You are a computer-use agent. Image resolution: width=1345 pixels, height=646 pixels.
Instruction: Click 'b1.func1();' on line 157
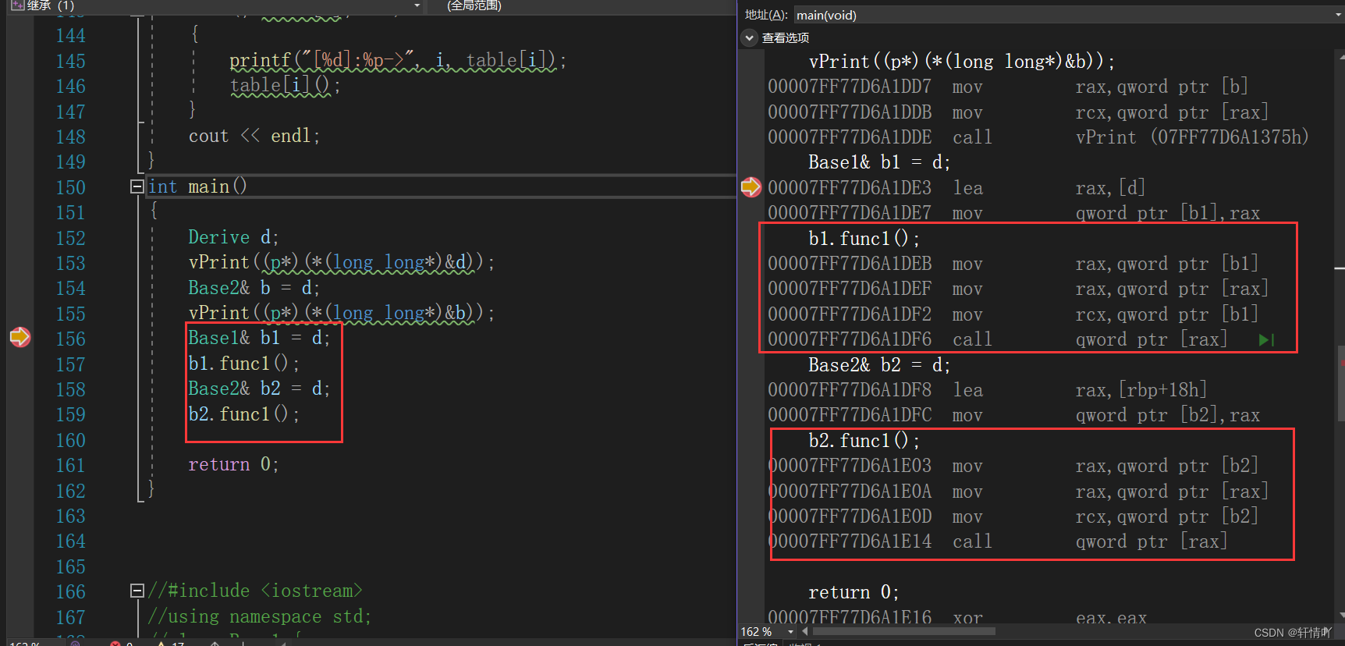click(243, 364)
